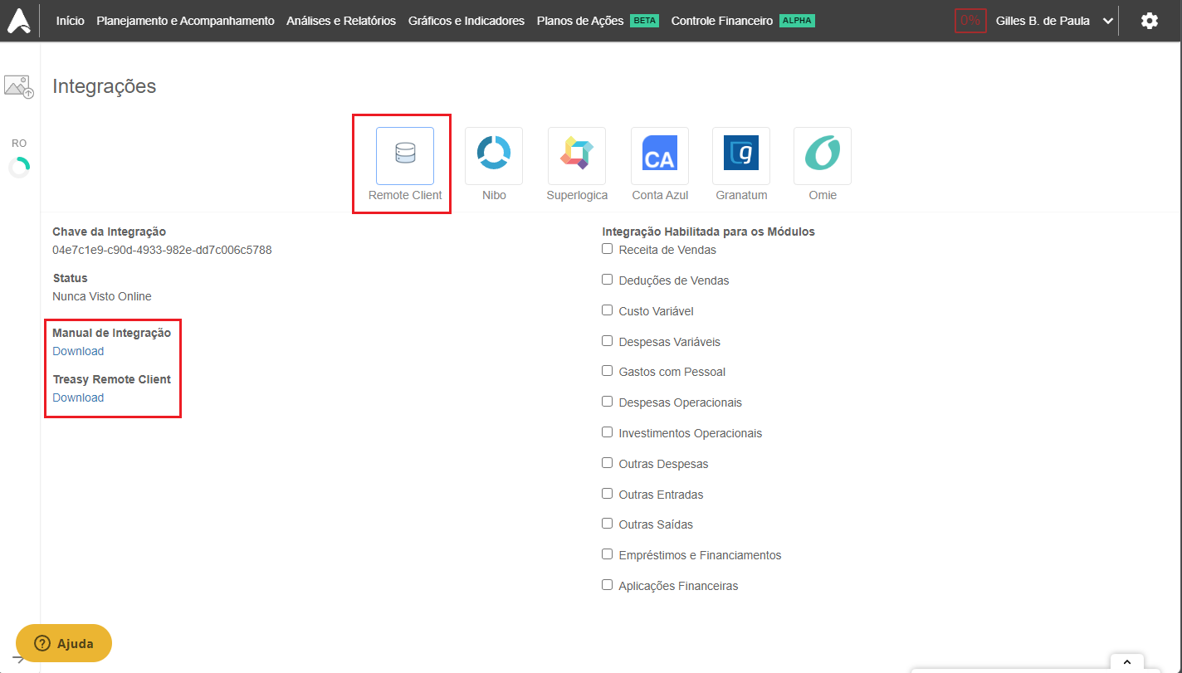This screenshot has height=673, width=1182.
Task: Check Empréstimos e Financiamentos module
Action: (608, 554)
